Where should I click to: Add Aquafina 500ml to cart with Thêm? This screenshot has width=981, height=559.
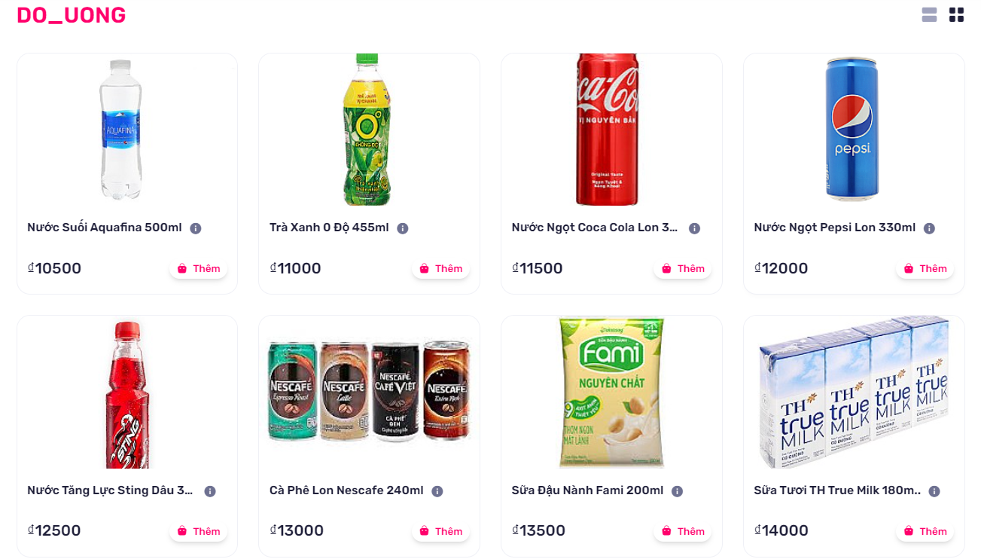(x=199, y=269)
